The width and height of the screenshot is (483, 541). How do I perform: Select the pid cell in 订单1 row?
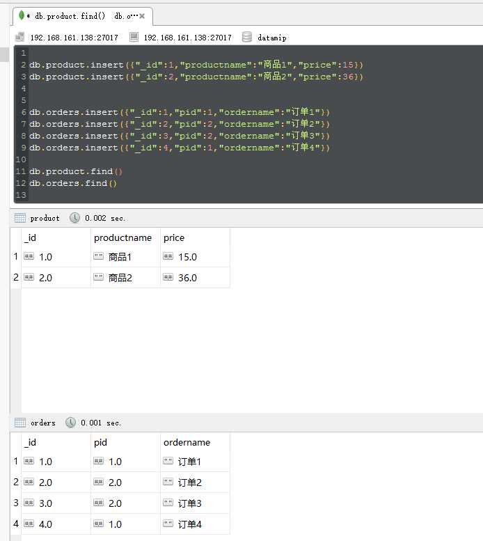[125, 462]
